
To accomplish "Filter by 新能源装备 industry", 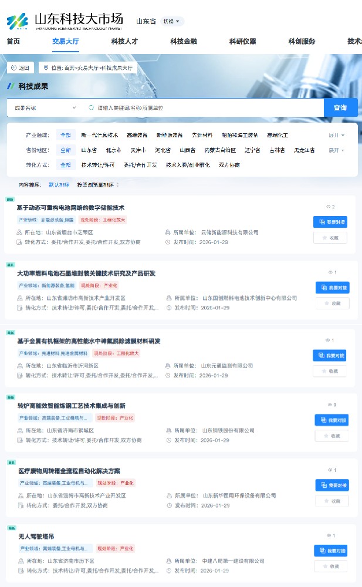I will click(x=170, y=135).
